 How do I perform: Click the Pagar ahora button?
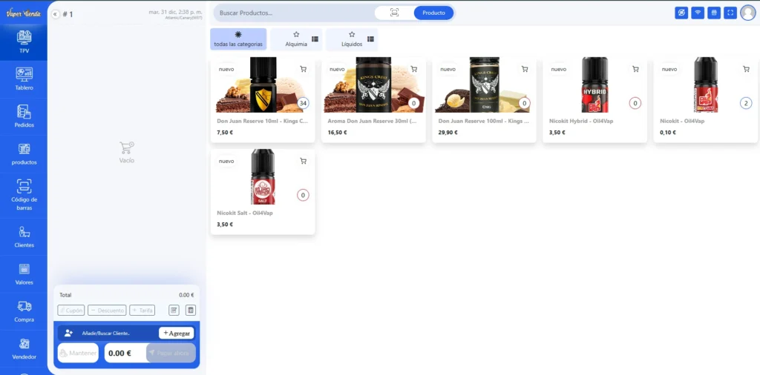coord(171,354)
